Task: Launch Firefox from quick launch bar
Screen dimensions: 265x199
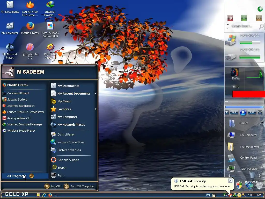Action: tap(50, 195)
